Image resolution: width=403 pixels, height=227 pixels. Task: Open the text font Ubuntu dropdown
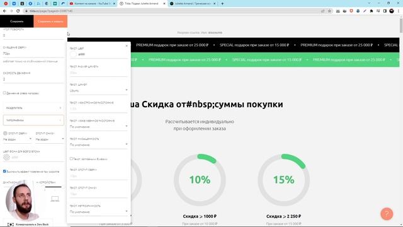[99, 90]
